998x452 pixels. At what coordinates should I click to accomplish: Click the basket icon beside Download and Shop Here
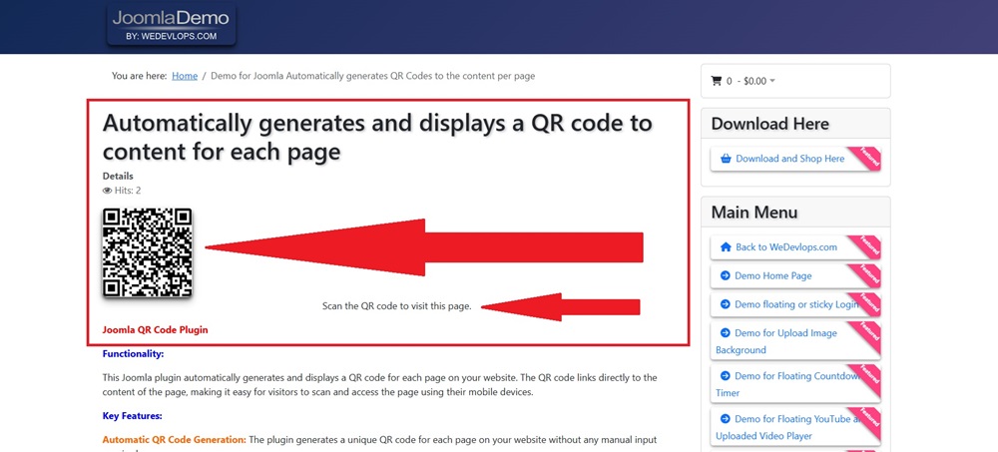[x=726, y=159]
